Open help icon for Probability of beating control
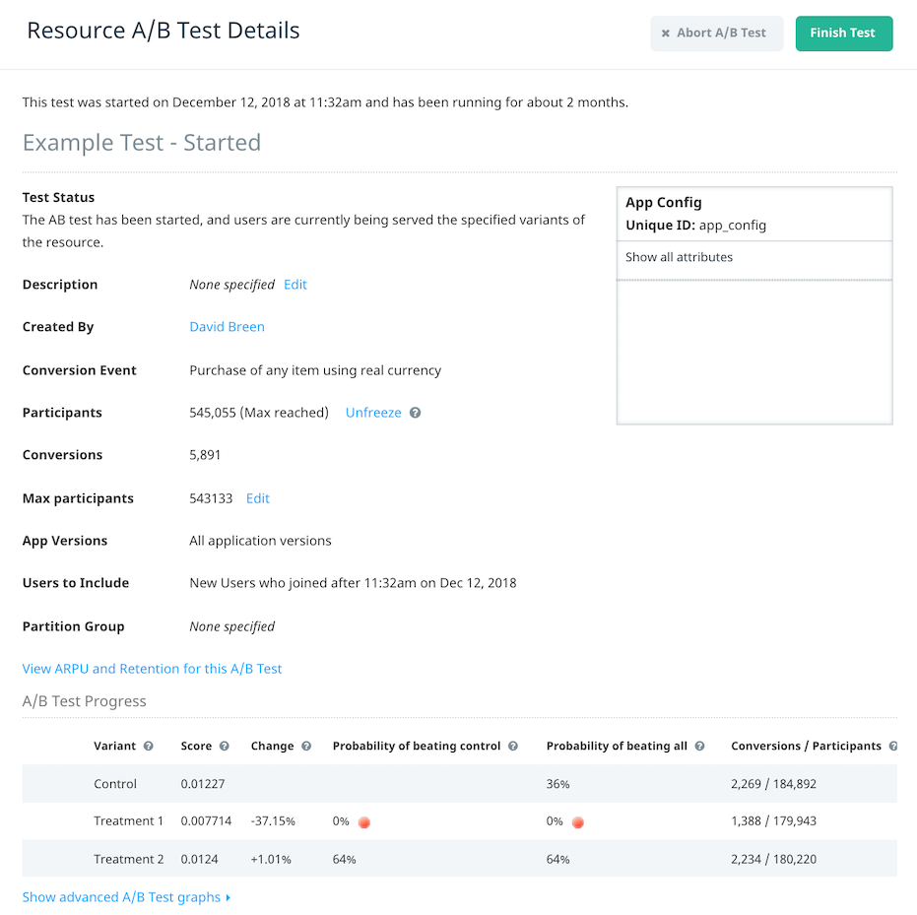The height and width of the screenshot is (915, 917). click(513, 746)
